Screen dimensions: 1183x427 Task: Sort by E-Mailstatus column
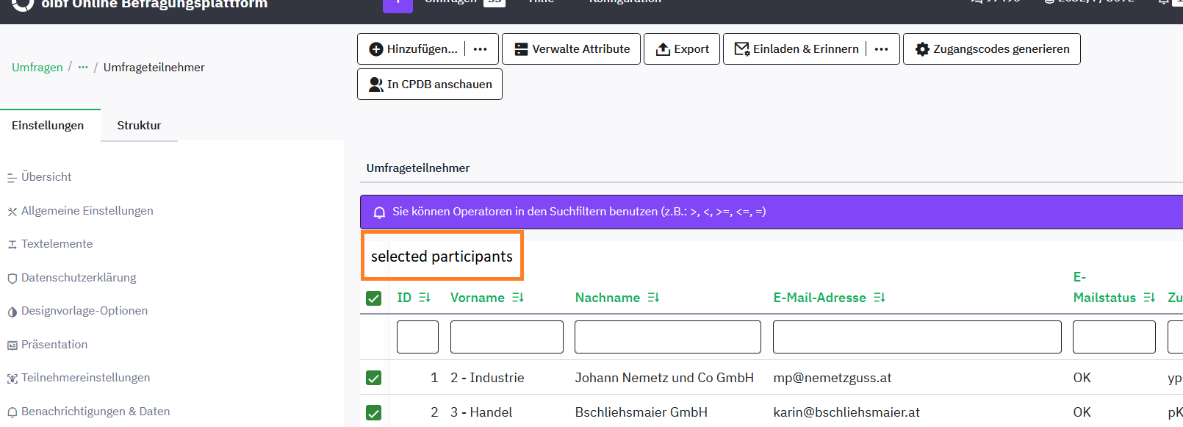click(x=1114, y=288)
